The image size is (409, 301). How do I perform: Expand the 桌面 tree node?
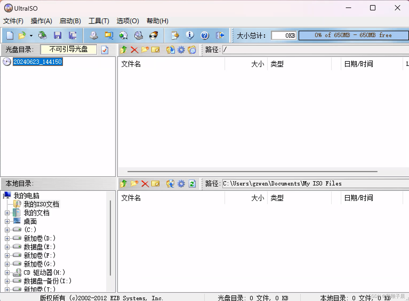(x=7, y=221)
